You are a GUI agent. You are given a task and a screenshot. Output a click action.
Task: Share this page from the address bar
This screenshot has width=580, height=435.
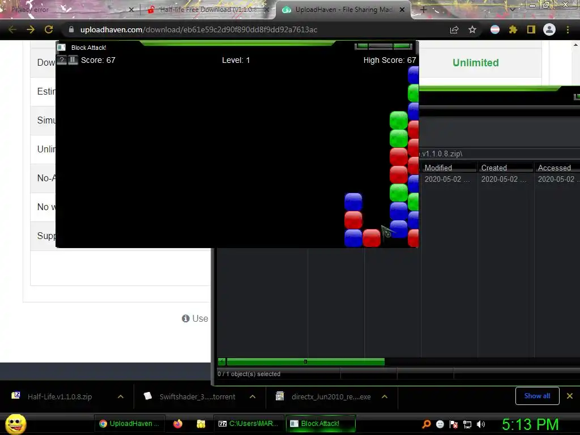coord(454,29)
